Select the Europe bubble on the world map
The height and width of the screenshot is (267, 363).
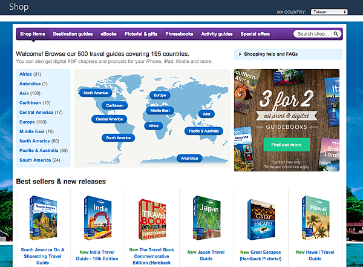coord(160,95)
